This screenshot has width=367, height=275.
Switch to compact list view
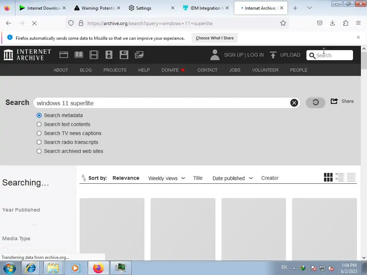tap(351, 177)
